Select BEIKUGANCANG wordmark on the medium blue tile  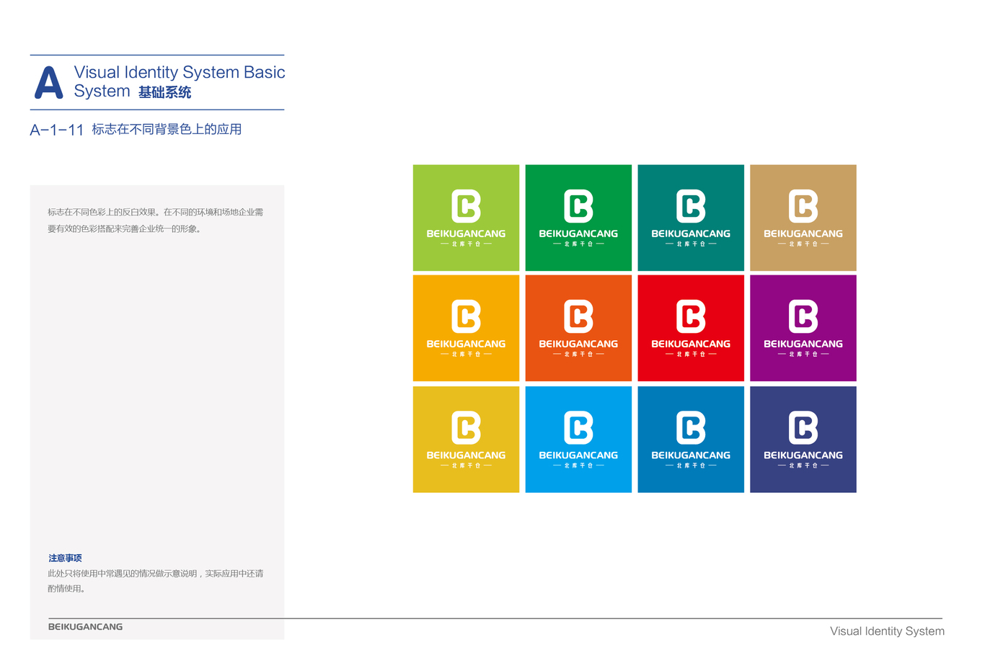(x=691, y=455)
